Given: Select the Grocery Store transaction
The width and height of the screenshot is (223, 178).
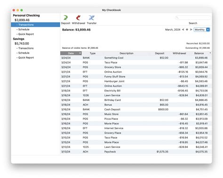Looking at the screenshot, I should click(136, 67).
